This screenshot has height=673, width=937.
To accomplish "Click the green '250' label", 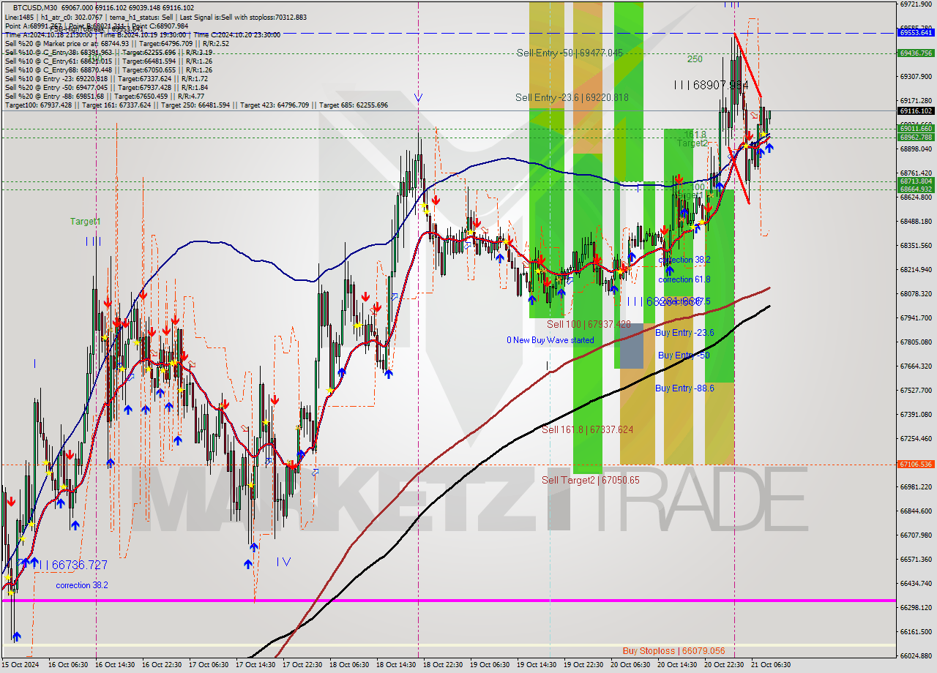I will [695, 59].
